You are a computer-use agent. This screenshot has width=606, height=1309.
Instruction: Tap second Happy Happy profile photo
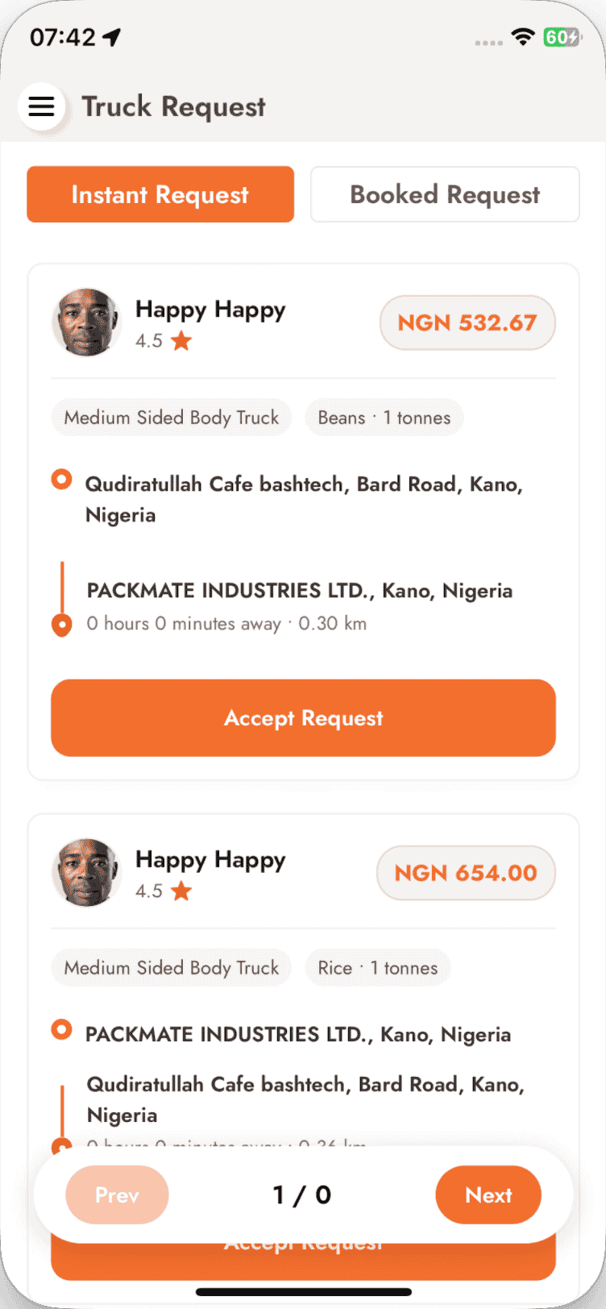[x=86, y=873]
